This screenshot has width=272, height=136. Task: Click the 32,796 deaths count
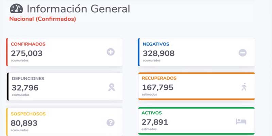click(x=25, y=88)
